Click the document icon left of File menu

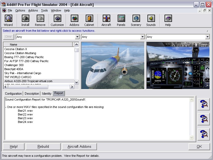point(4,10)
